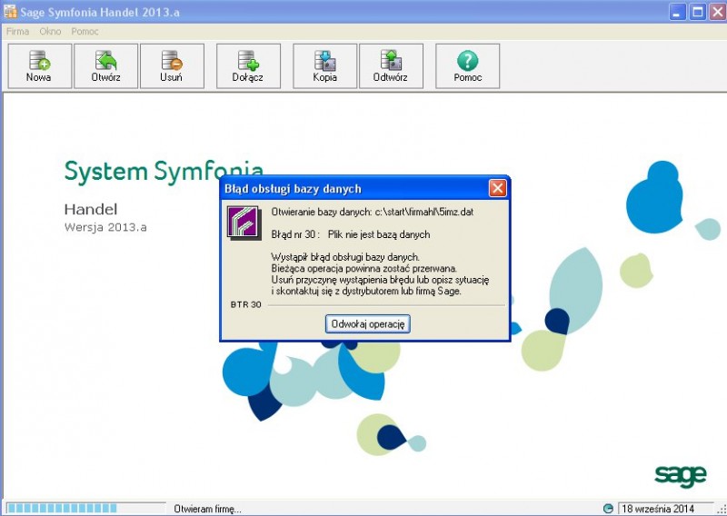727x516 pixels.
Task: Click the purple Symfonia icon in the error dialog
Action: tap(243, 223)
